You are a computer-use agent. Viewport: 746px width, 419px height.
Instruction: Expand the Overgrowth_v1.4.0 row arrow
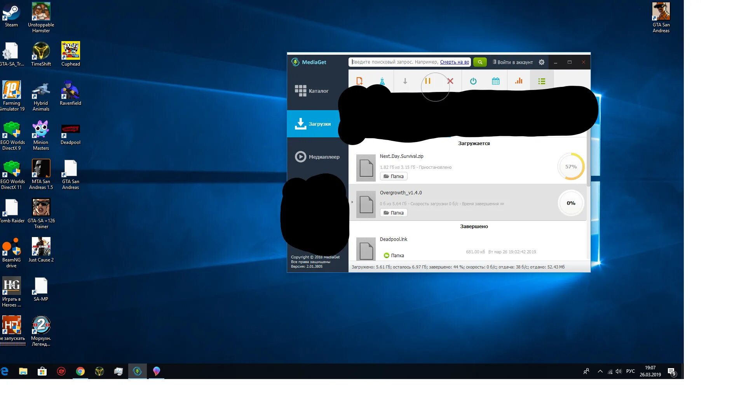[352, 202]
